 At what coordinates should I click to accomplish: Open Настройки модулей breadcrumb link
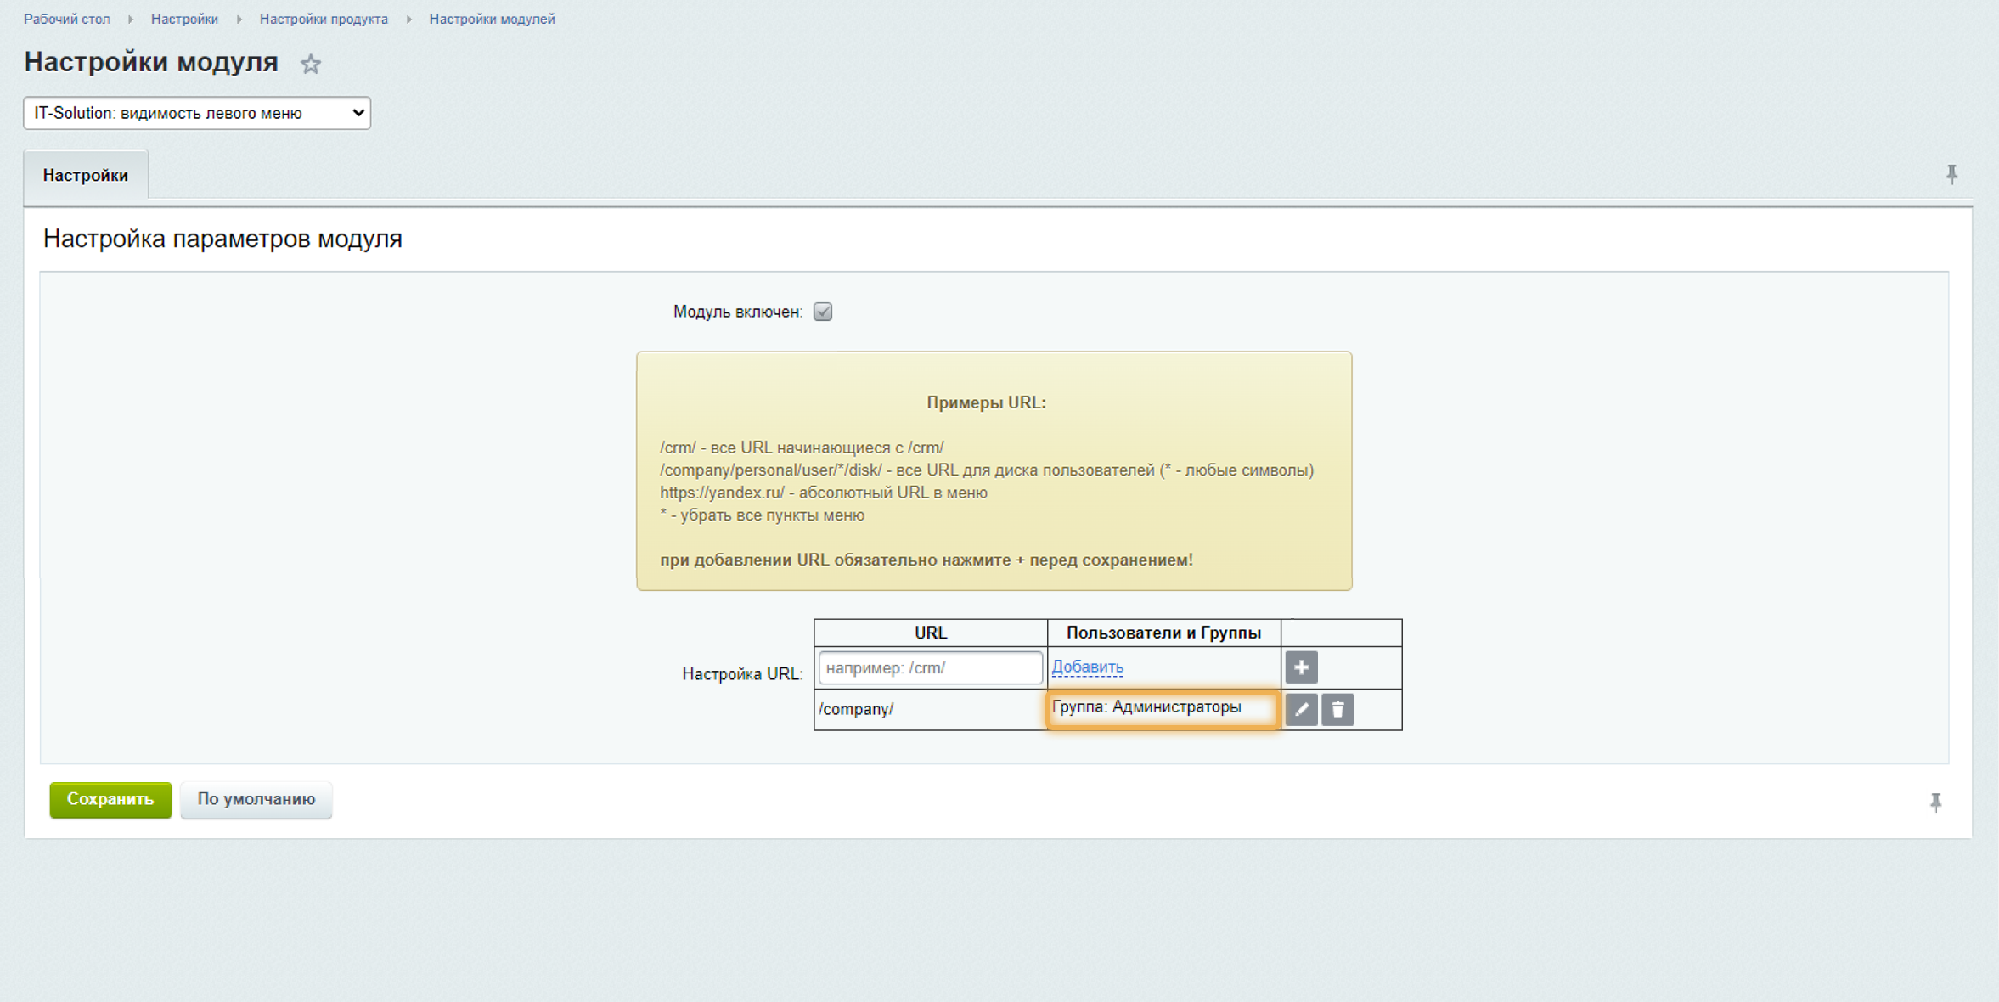492,19
